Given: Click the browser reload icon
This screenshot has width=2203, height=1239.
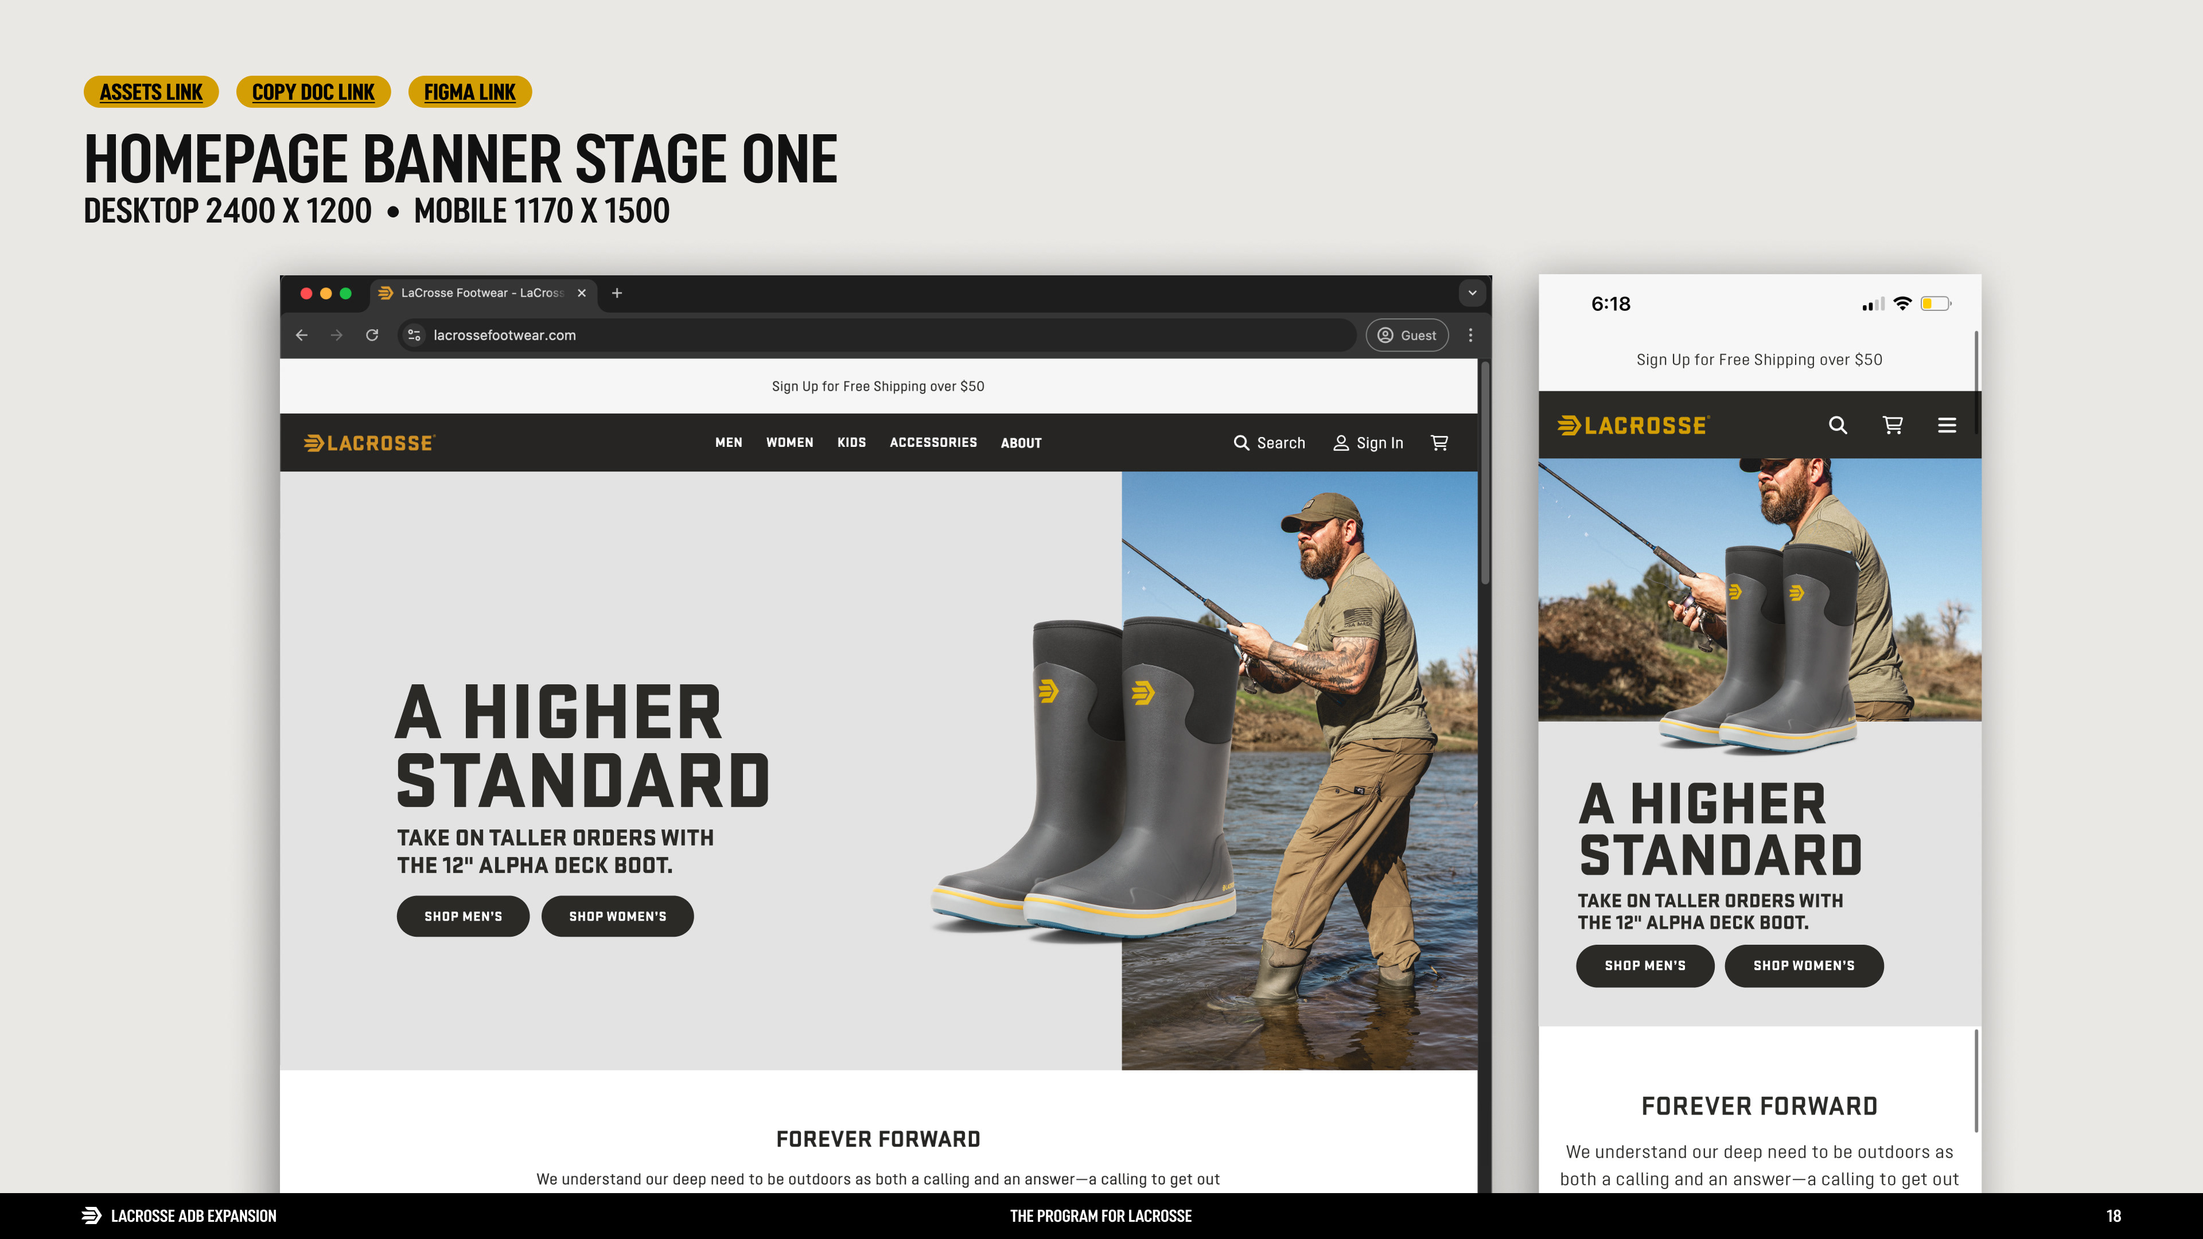Looking at the screenshot, I should coord(372,335).
